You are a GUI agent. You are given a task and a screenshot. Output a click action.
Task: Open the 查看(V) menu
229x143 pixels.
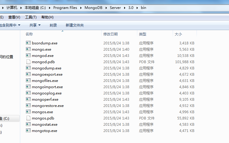click(14, 17)
